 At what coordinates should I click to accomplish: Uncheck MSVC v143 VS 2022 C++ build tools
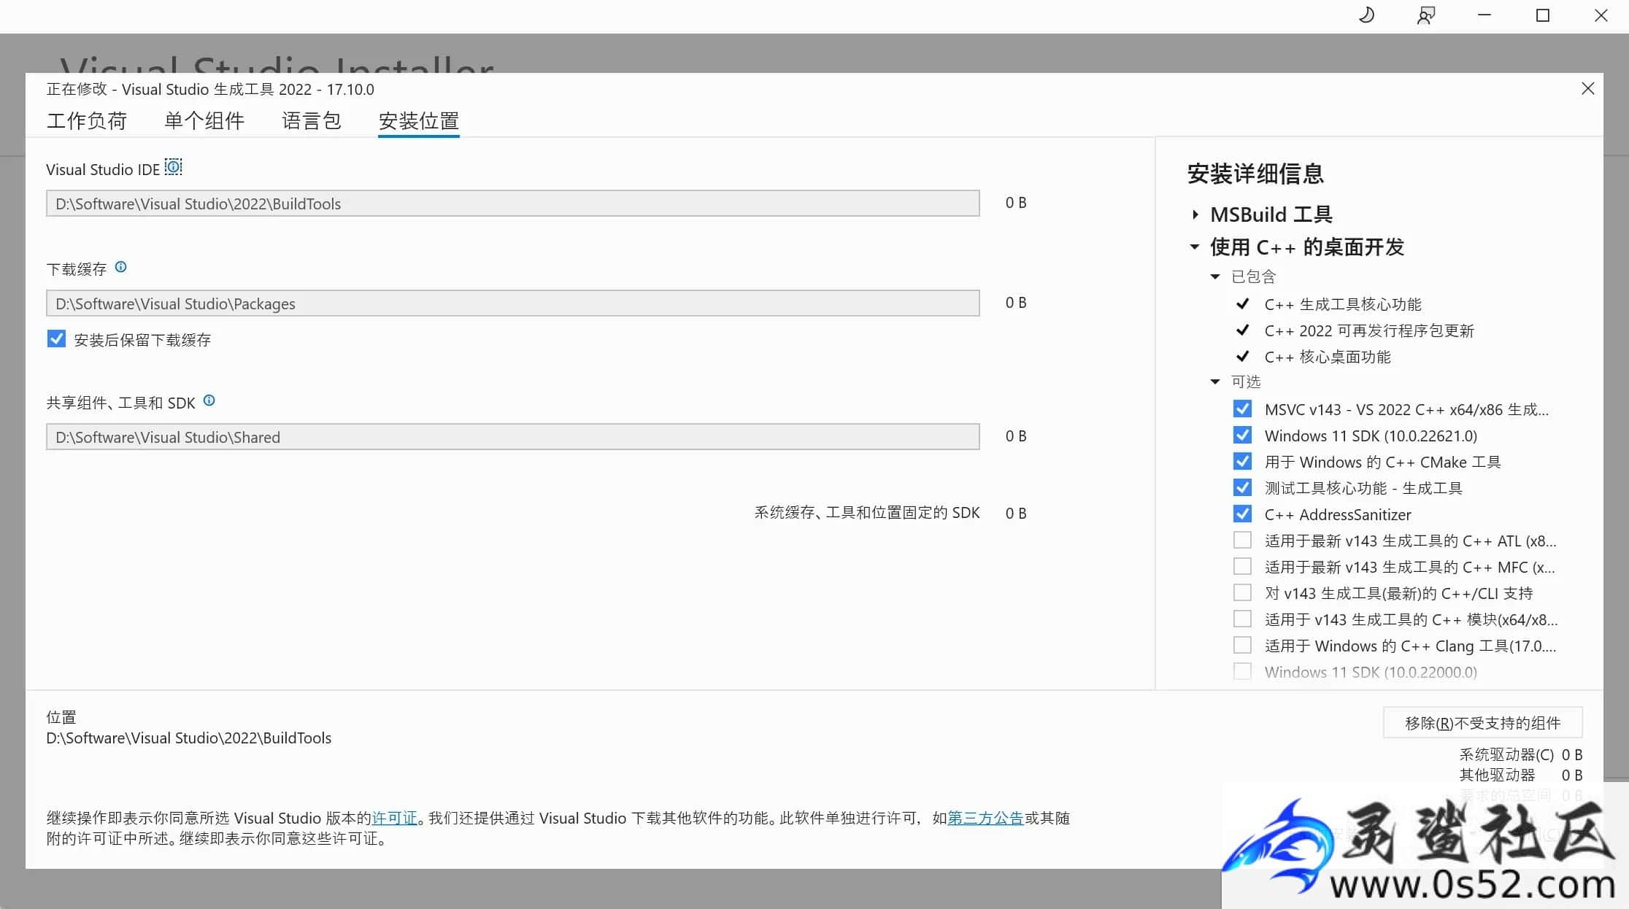tap(1242, 409)
